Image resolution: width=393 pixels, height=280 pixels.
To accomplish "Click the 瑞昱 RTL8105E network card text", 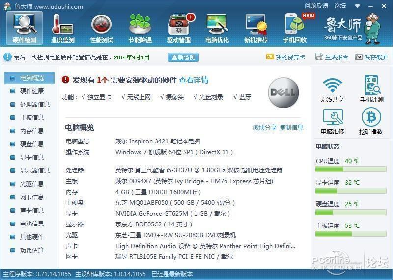I will tap(174, 257).
